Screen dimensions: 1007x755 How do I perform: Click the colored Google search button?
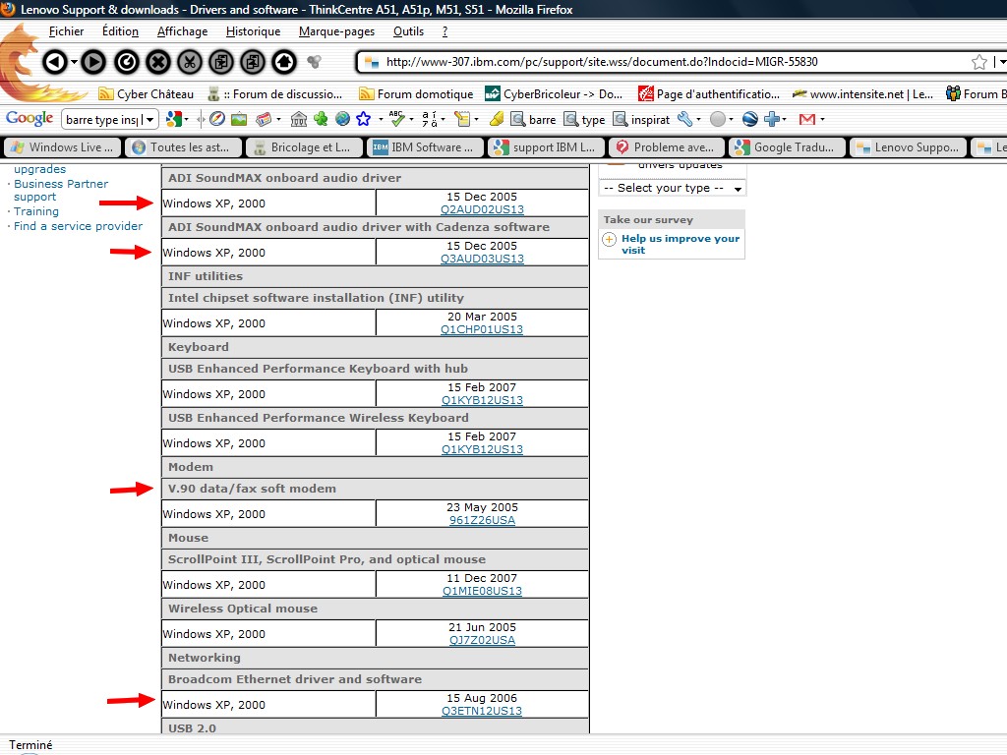pos(173,119)
